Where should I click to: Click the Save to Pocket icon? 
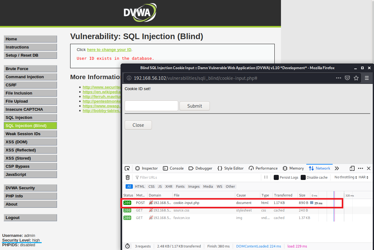click(x=347, y=78)
